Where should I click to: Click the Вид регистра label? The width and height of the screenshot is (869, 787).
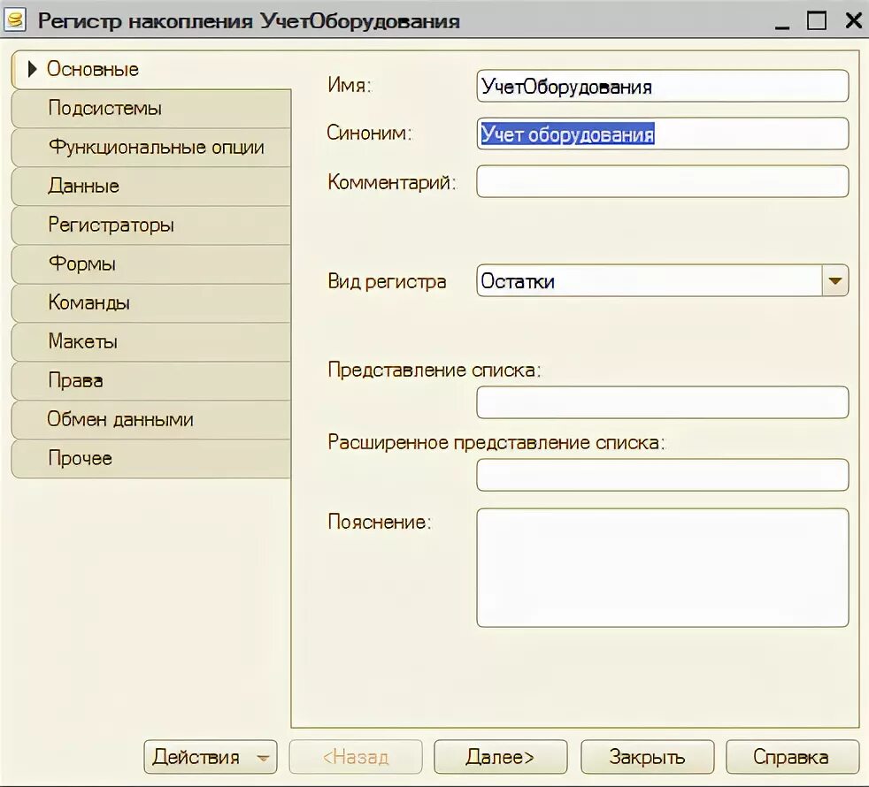tap(387, 281)
